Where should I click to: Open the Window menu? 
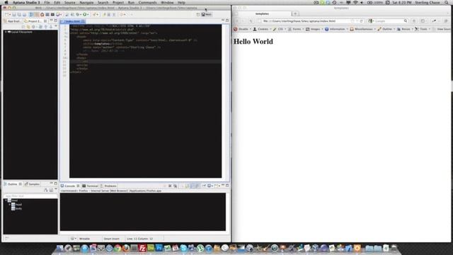click(x=167, y=2)
